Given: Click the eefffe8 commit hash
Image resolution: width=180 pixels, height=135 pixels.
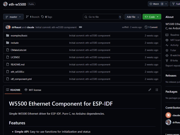Looking at the screenshot, I should tap(125, 27).
